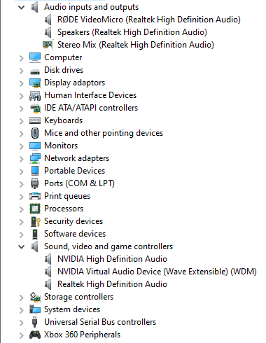Click the NVIDIA Virtual Audio Device speaker icon
Screen dimensions: 266x343
pos(48,272)
